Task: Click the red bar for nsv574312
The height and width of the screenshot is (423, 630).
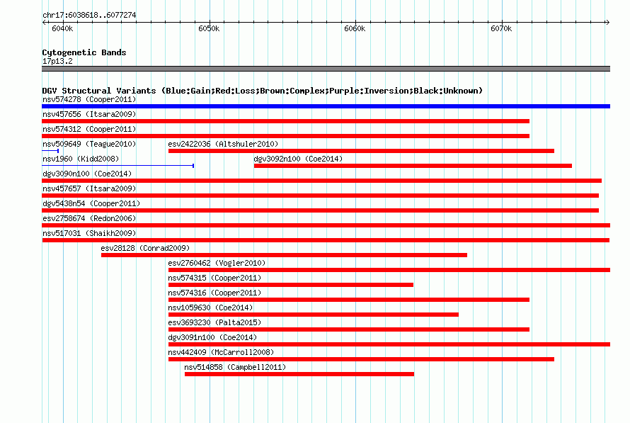Action: tap(286, 136)
